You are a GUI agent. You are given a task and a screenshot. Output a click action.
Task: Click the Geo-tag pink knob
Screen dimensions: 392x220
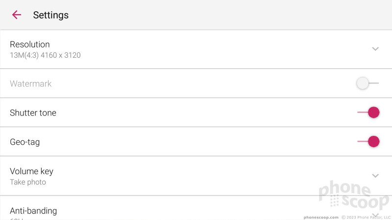click(x=374, y=141)
